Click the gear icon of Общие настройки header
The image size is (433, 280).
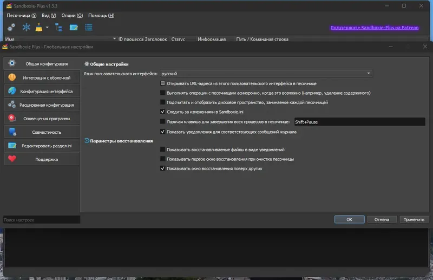[87, 64]
